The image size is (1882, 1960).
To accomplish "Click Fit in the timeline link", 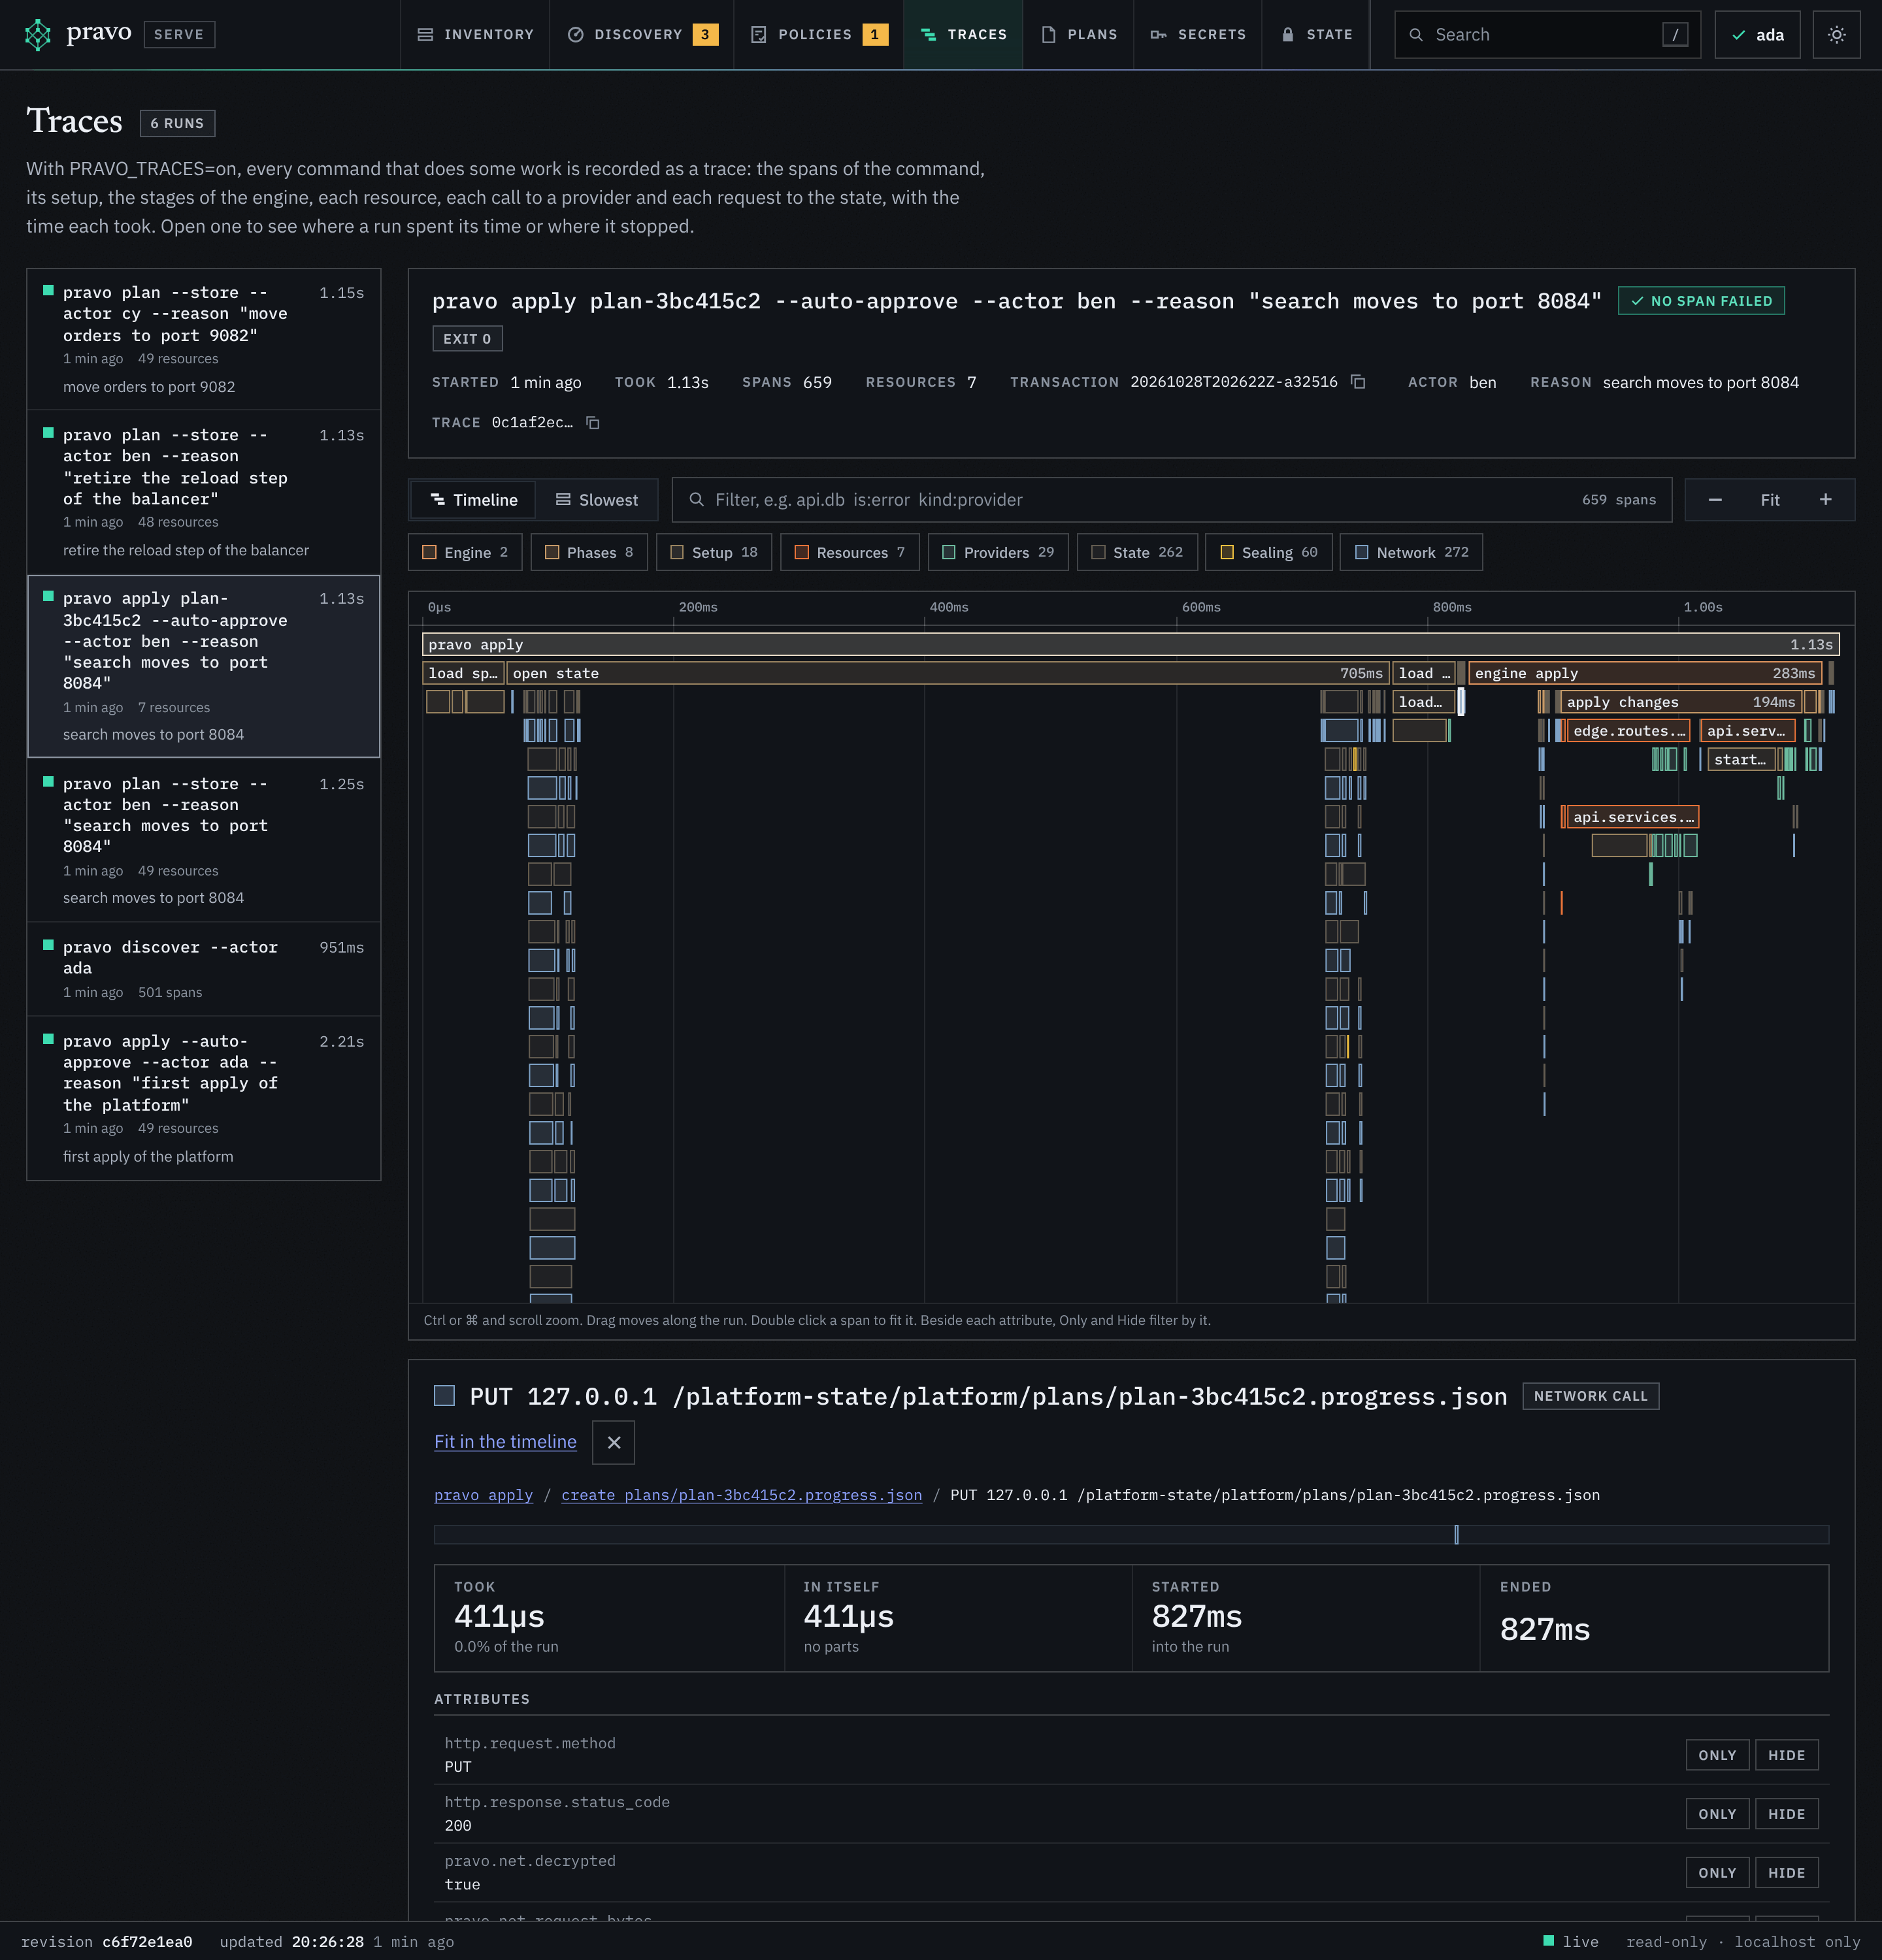I will pyautogui.click(x=505, y=1442).
